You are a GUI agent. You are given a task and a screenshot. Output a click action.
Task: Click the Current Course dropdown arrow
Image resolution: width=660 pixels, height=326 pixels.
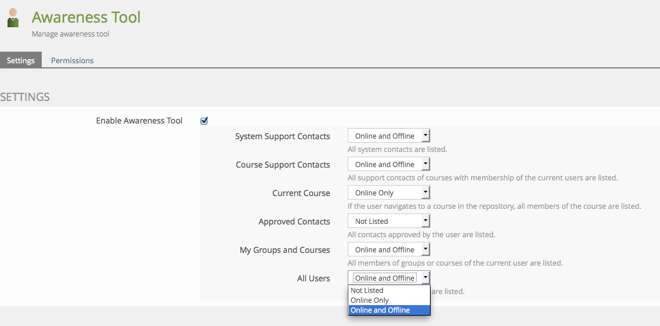[425, 193]
